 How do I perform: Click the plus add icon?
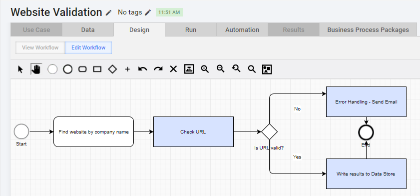127,69
